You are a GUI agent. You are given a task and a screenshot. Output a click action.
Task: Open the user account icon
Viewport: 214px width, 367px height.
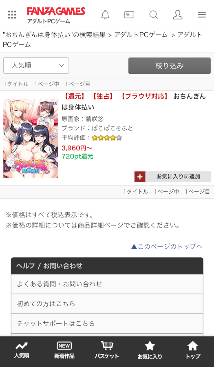coord(178,15)
